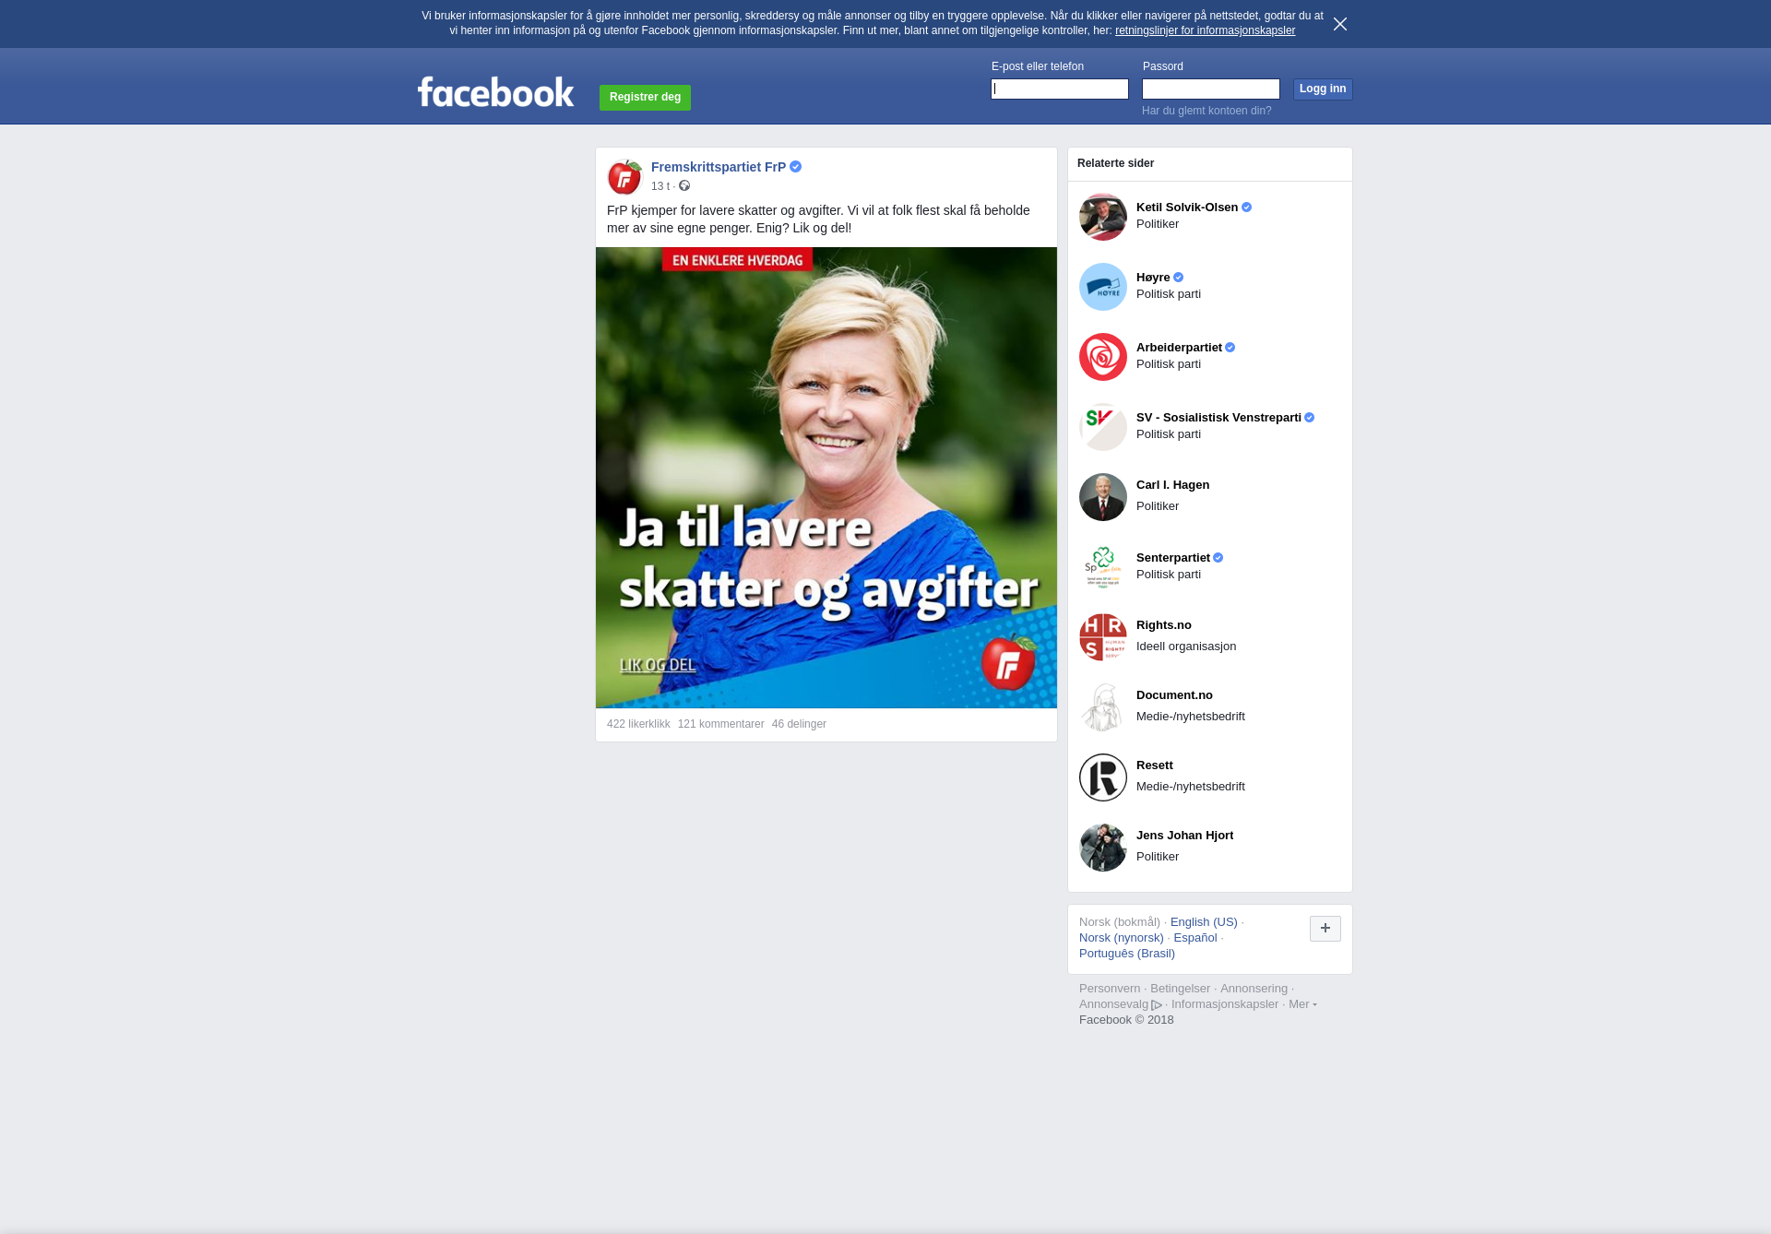Open the Høyre page name
1771x1234 pixels.
point(1153,278)
